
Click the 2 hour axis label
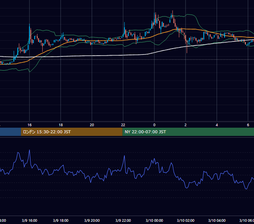(x=186, y=125)
